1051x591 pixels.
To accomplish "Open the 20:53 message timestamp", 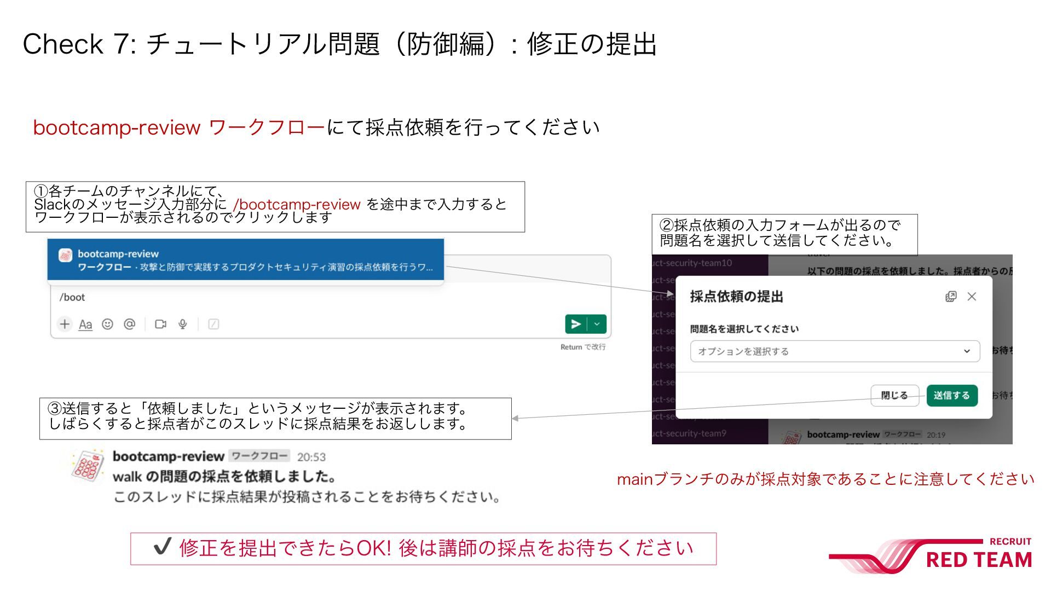I will [311, 457].
